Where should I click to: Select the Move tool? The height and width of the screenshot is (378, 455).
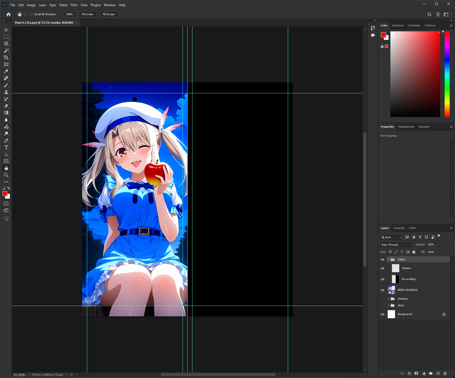pyautogui.click(x=6, y=30)
